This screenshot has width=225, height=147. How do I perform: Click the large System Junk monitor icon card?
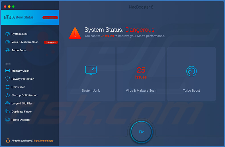91,70
